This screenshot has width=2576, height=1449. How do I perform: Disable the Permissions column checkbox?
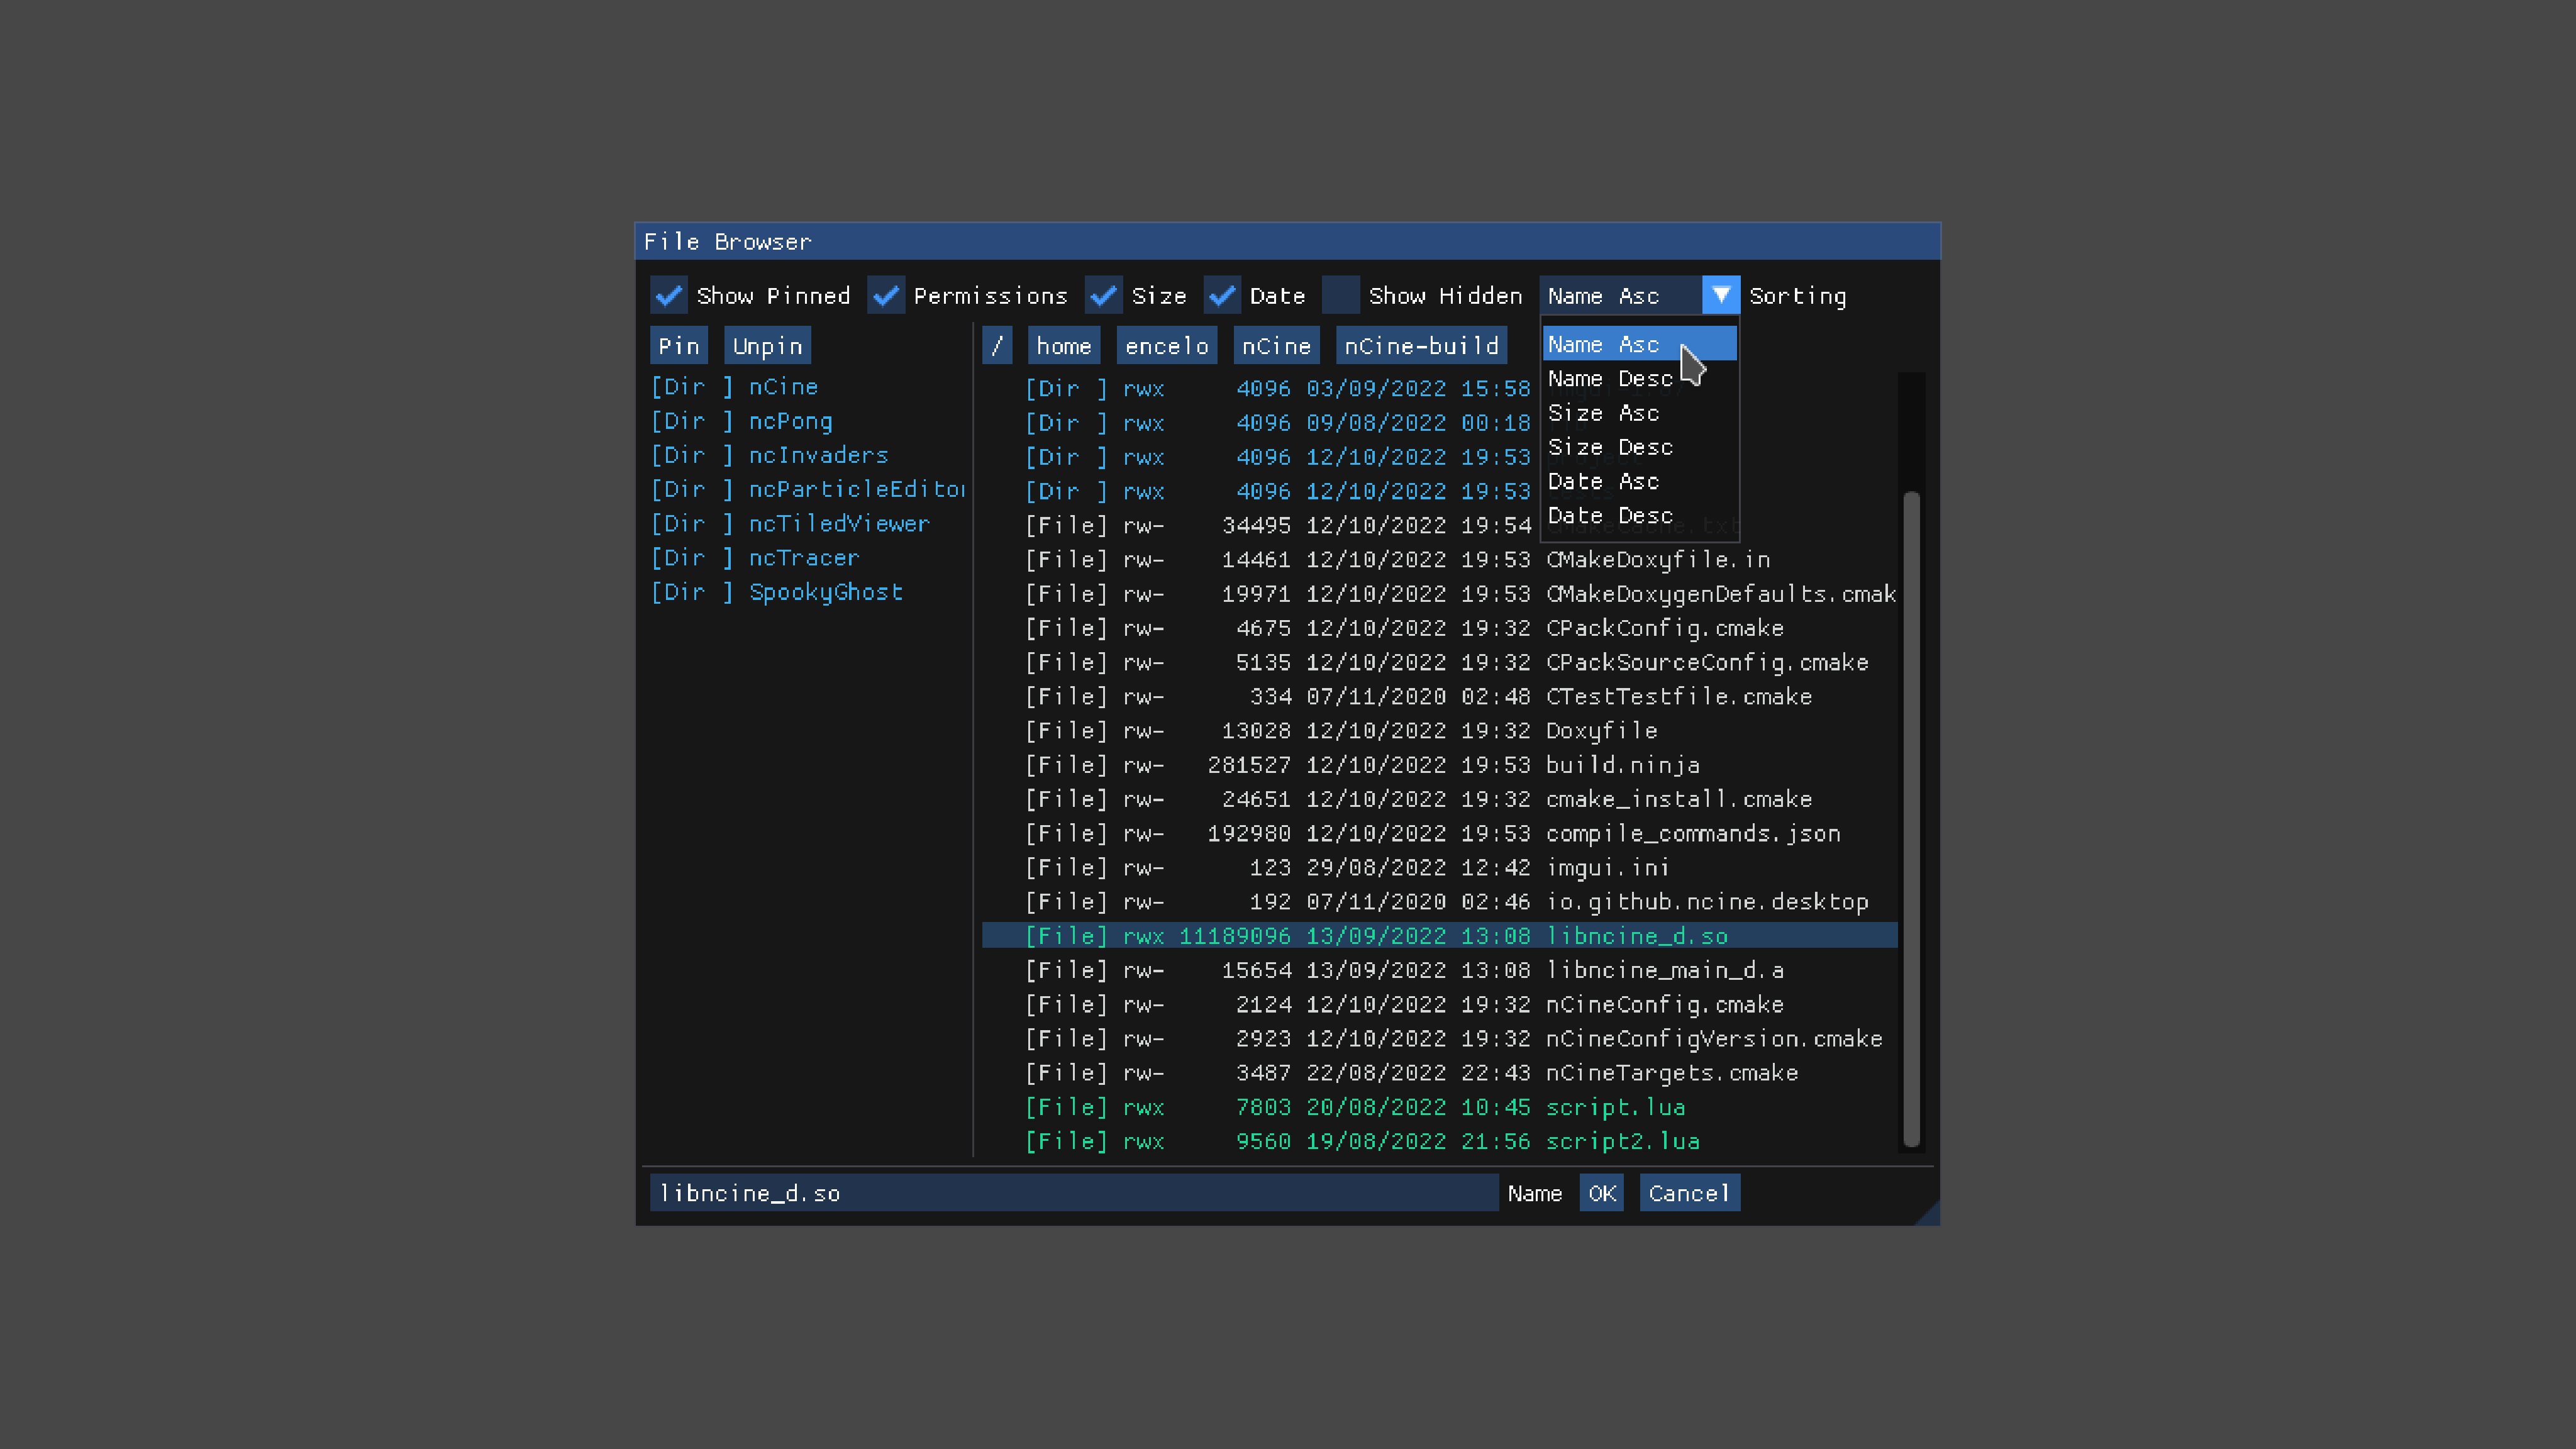click(x=886, y=295)
